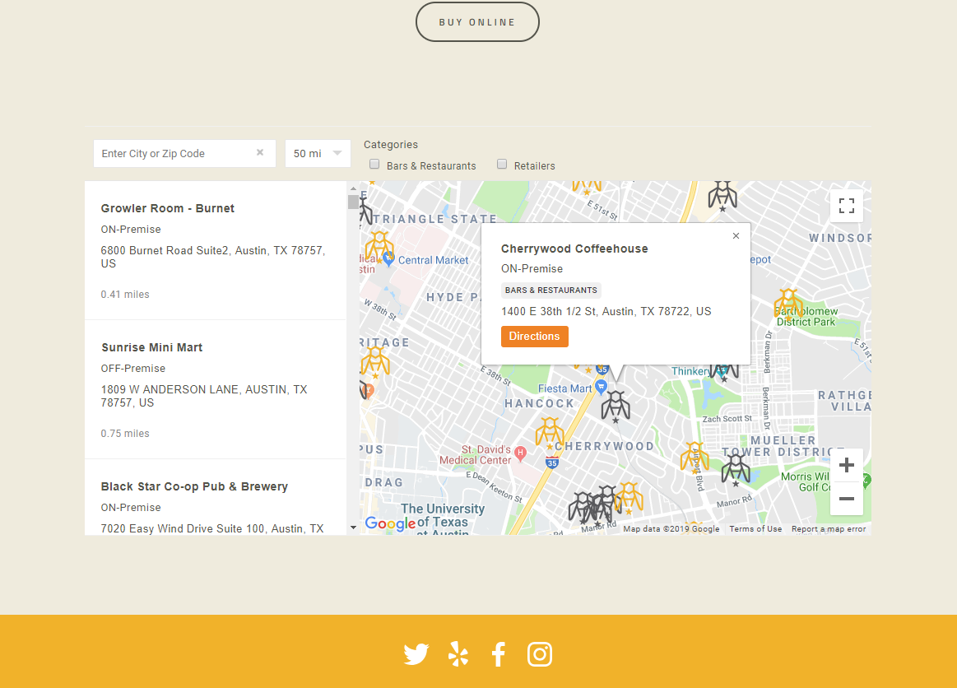The width and height of the screenshot is (957, 688).
Task: Click the Bars & Restaurants tag in popup
Action: [x=551, y=290]
